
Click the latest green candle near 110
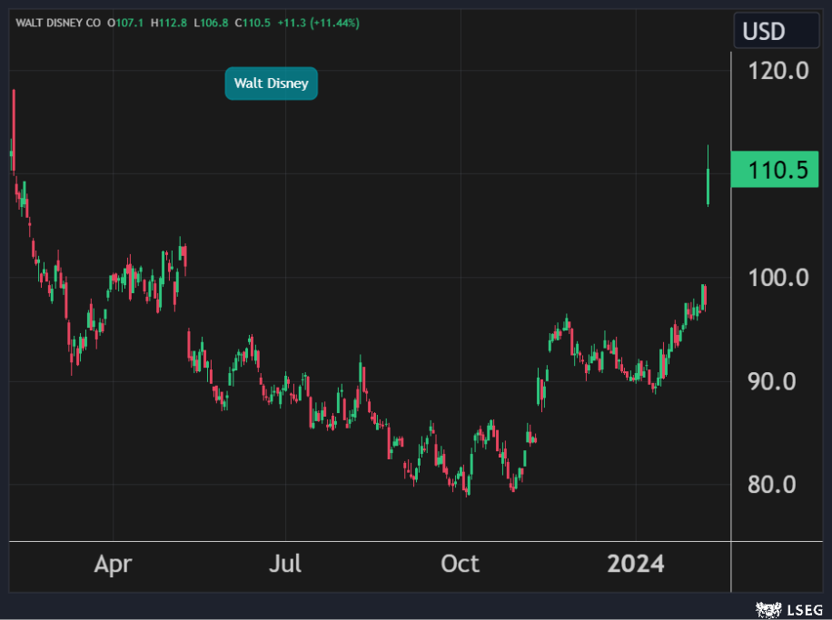pyautogui.click(x=708, y=186)
